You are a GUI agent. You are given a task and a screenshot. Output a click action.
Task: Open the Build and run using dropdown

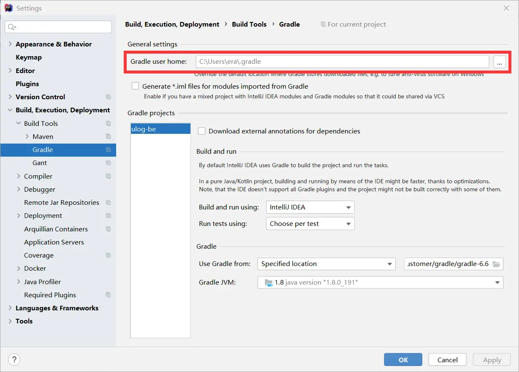pos(310,207)
